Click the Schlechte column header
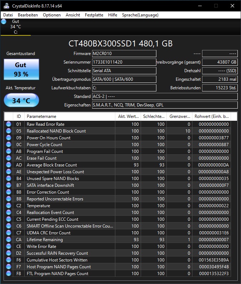Screen dimensions: 241x284 [x=154, y=116]
